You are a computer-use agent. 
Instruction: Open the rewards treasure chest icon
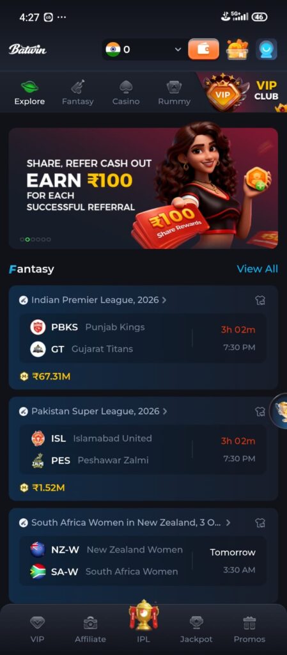237,49
